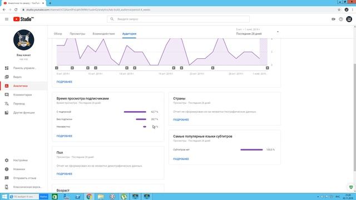Click the YouTube Studio logo
356x200 pixels.
coord(23,19)
